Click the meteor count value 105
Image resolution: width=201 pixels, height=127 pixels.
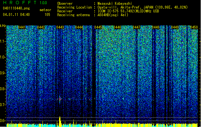click(47, 15)
